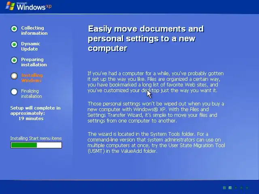Viewport: 259px width, 194px height.
Task: Click the Windows XP logo flag
Action: coord(10,6)
